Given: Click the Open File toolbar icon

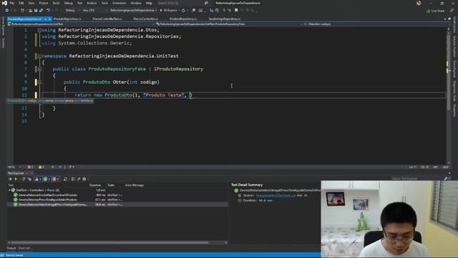Looking at the screenshot, I should click(x=30, y=10).
